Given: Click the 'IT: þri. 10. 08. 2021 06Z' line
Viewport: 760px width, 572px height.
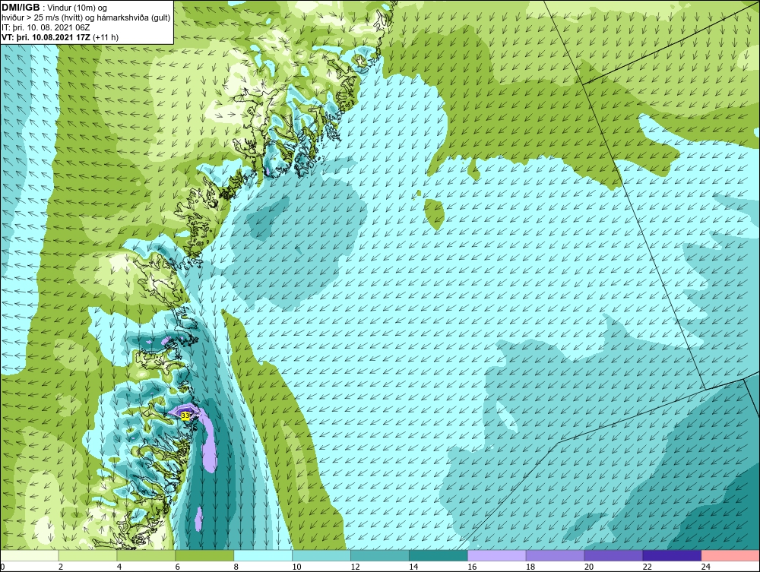Looking at the screenshot, I should tap(46, 27).
